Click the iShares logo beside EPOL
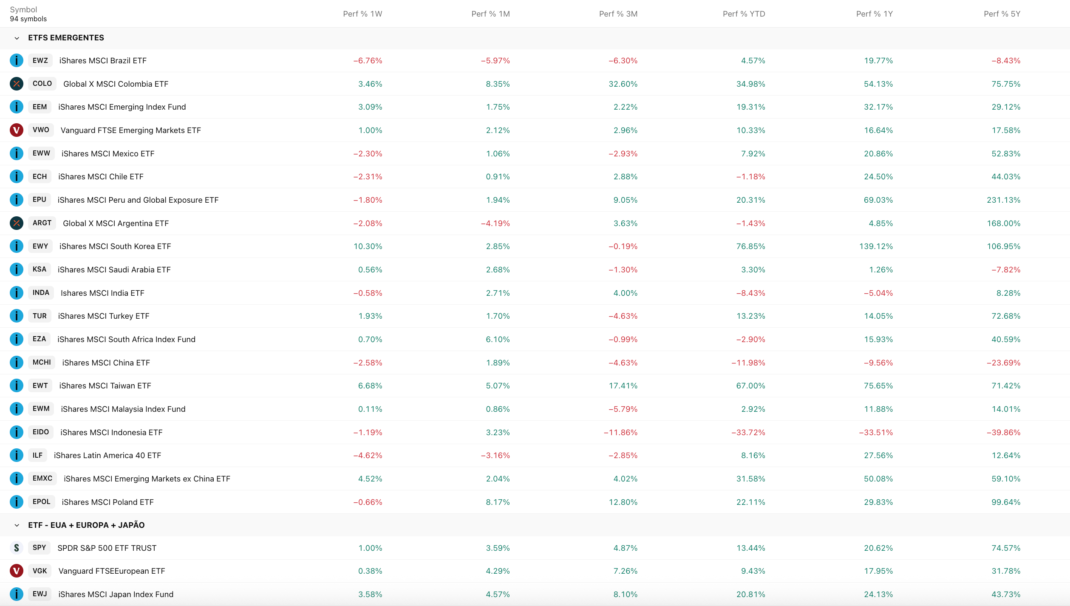This screenshot has width=1070, height=606. (17, 502)
